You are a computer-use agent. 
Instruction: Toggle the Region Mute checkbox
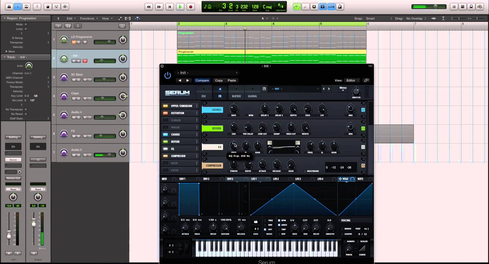(x=26, y=24)
